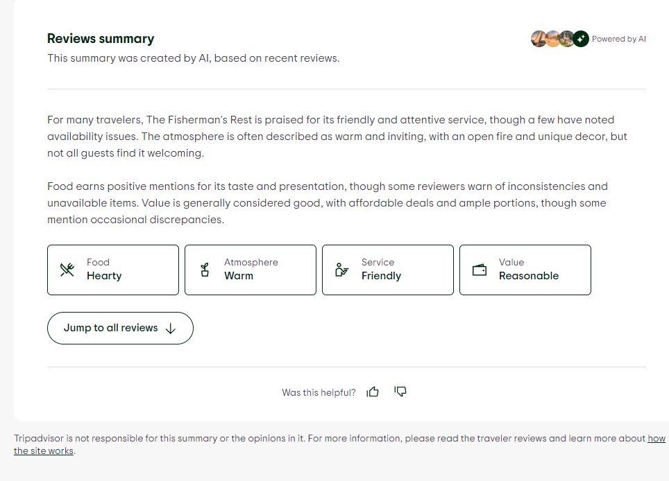Click the "Was this helpful?" prompt text
The height and width of the screenshot is (481, 669).
point(319,393)
